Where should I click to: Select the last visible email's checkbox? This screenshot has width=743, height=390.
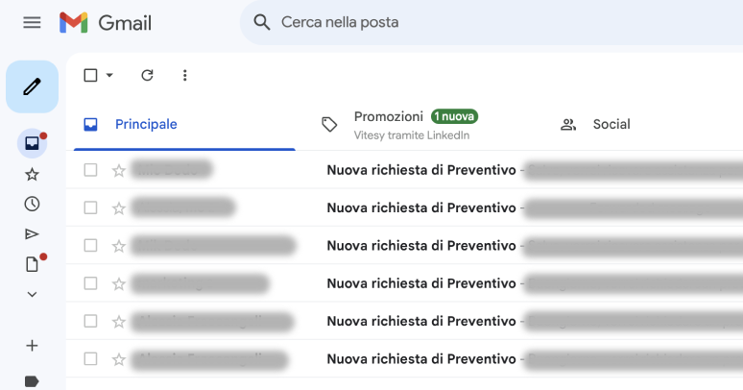point(90,358)
